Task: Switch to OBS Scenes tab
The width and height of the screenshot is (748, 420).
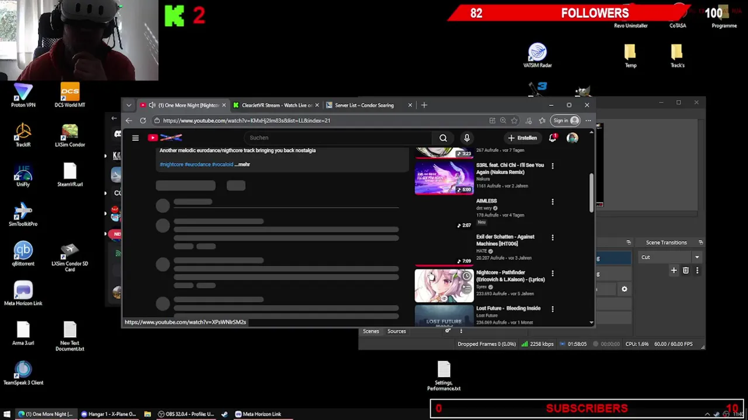Action: [x=370, y=331]
